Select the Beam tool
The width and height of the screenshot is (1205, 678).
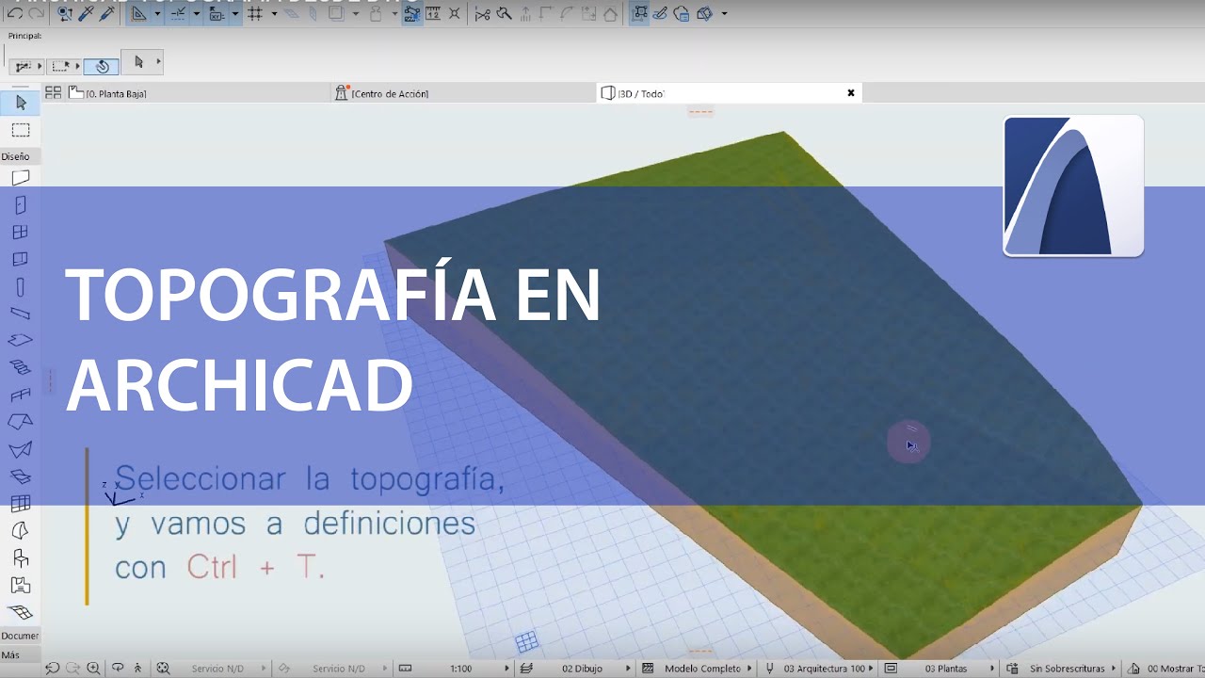(21, 314)
